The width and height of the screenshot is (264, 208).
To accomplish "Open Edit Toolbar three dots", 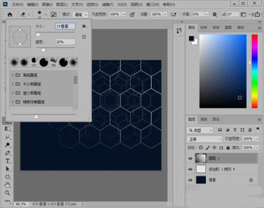I will point(7,201).
